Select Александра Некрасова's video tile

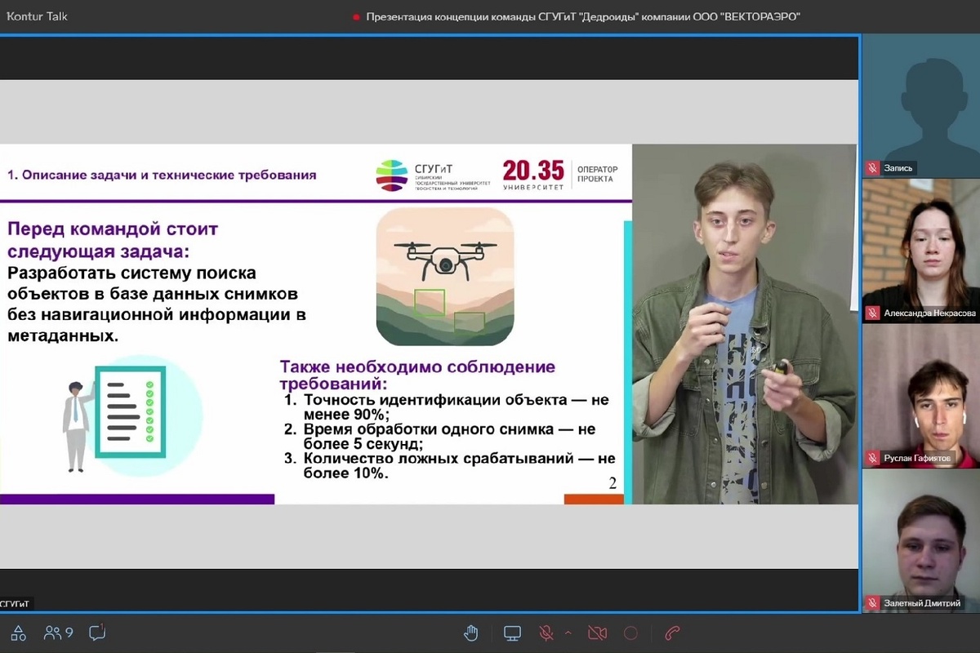(921, 251)
